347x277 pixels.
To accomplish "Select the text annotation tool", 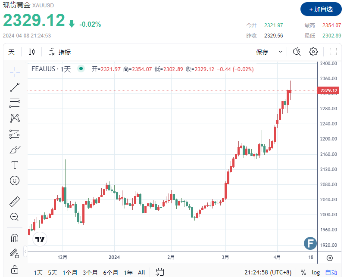I will pyautogui.click(x=15, y=165).
